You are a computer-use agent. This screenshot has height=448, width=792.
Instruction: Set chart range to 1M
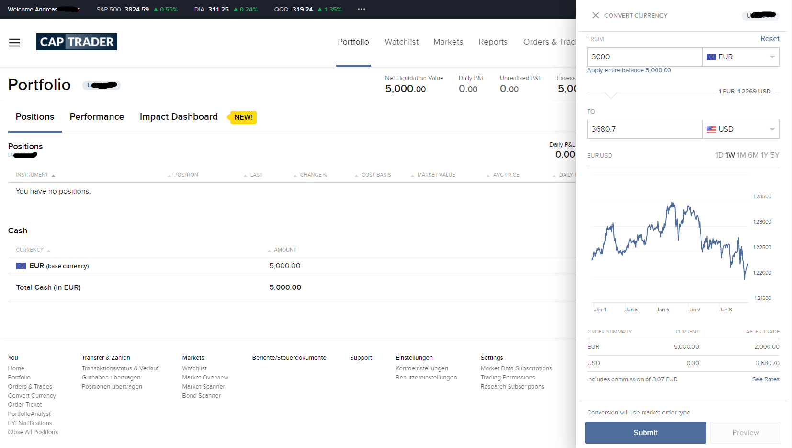click(741, 155)
